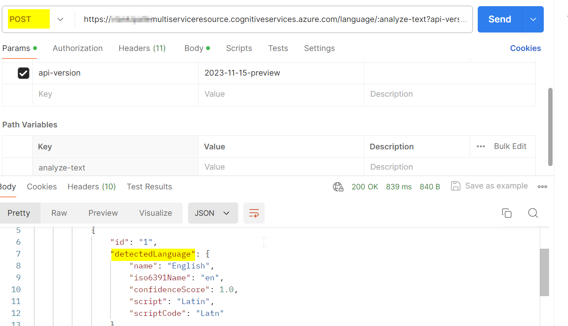Uncheck the api-version parameter checkbox
Viewport: 568px width, 326px height.
(x=24, y=73)
